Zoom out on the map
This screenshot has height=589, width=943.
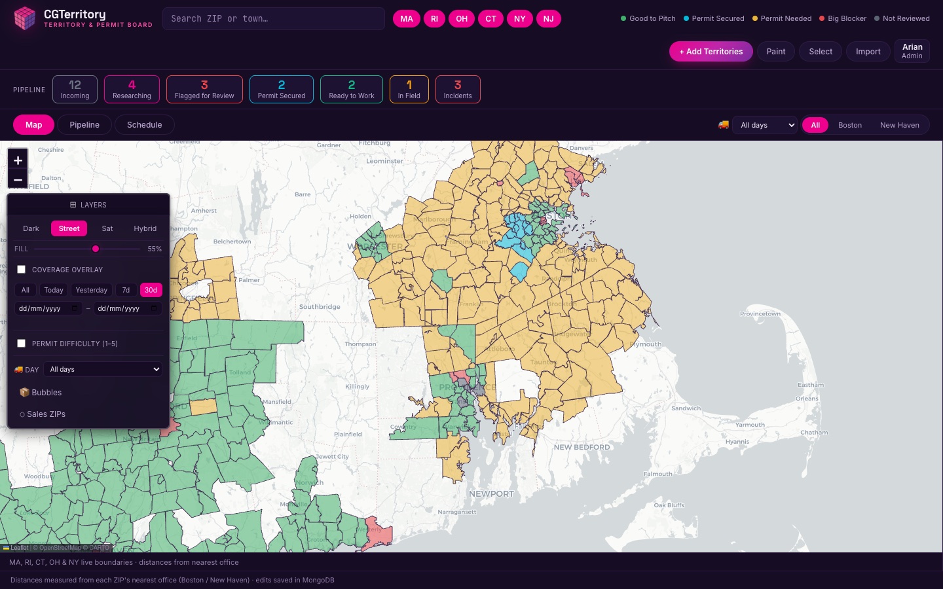(18, 179)
